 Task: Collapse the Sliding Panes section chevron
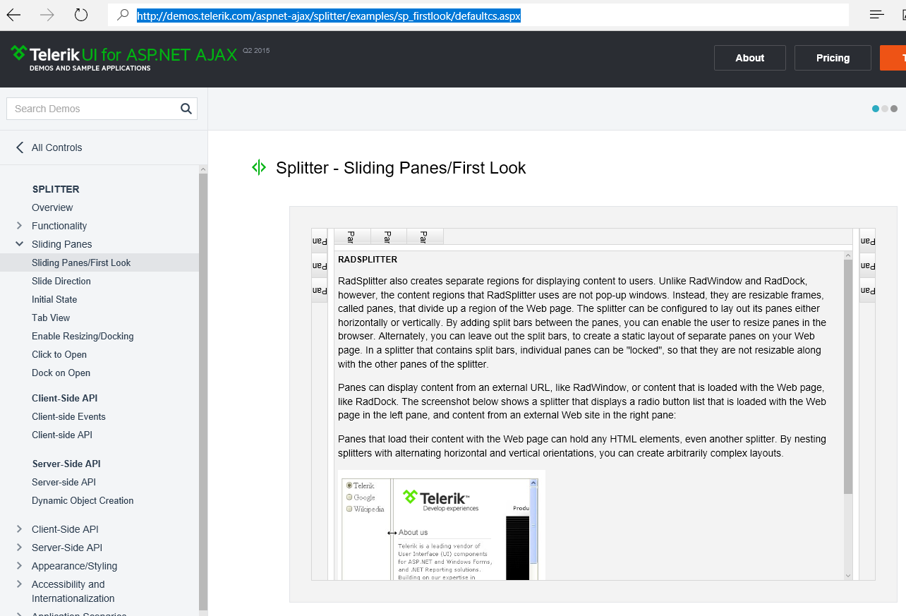19,244
